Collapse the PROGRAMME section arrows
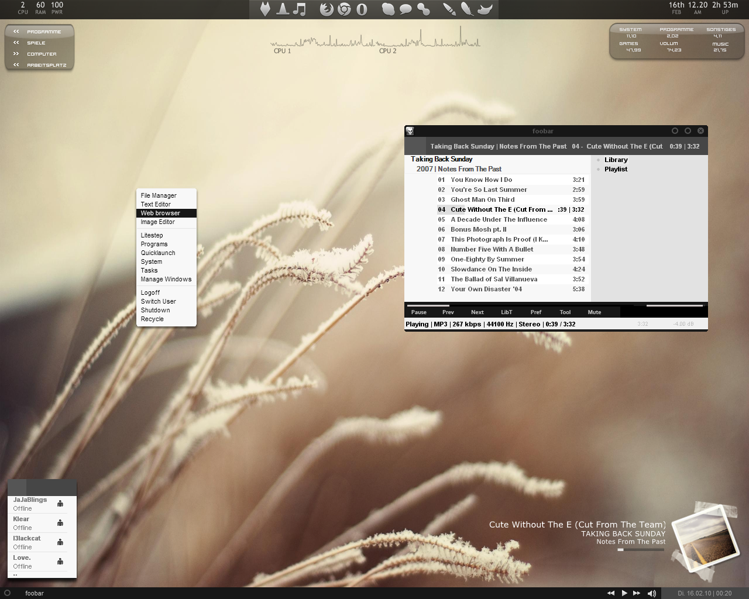The image size is (749, 599). coord(16,32)
